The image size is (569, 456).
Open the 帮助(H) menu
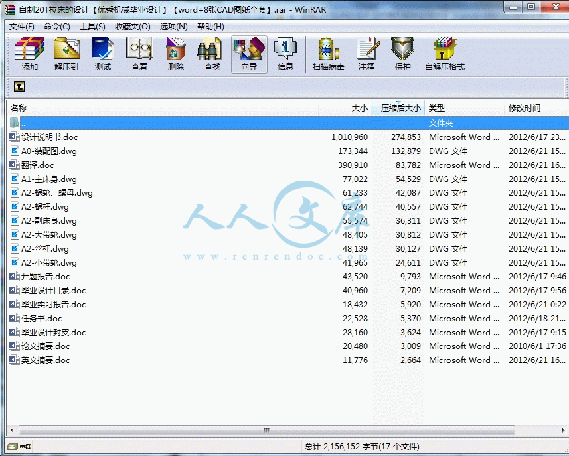pos(210,27)
